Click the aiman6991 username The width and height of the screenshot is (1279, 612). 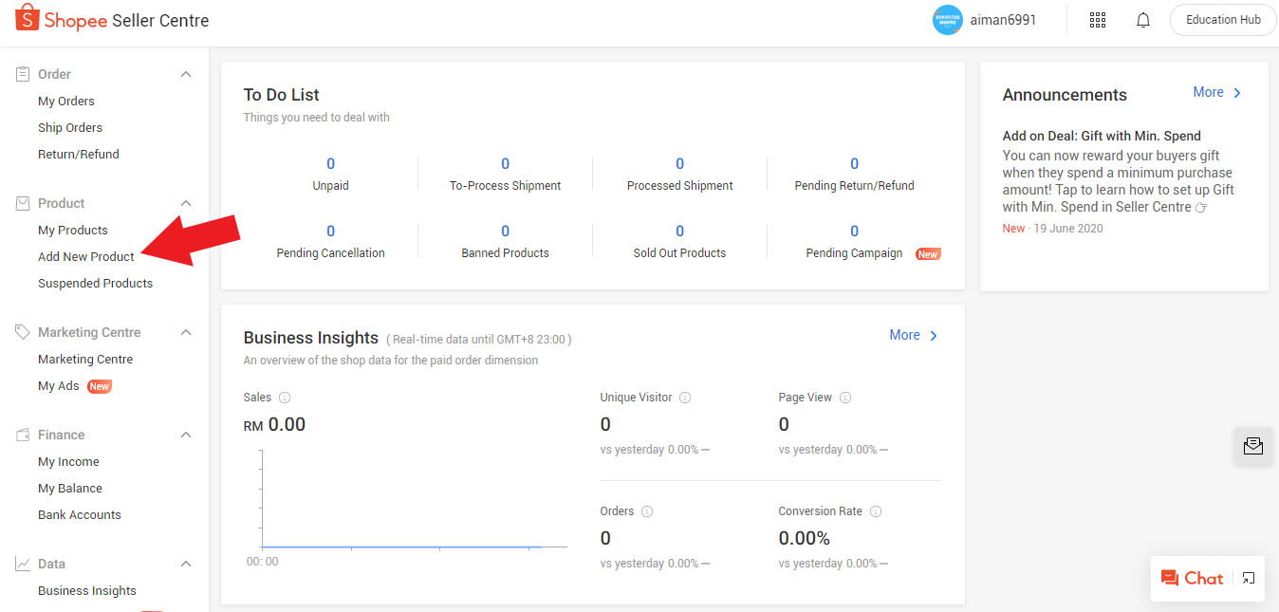(1003, 20)
